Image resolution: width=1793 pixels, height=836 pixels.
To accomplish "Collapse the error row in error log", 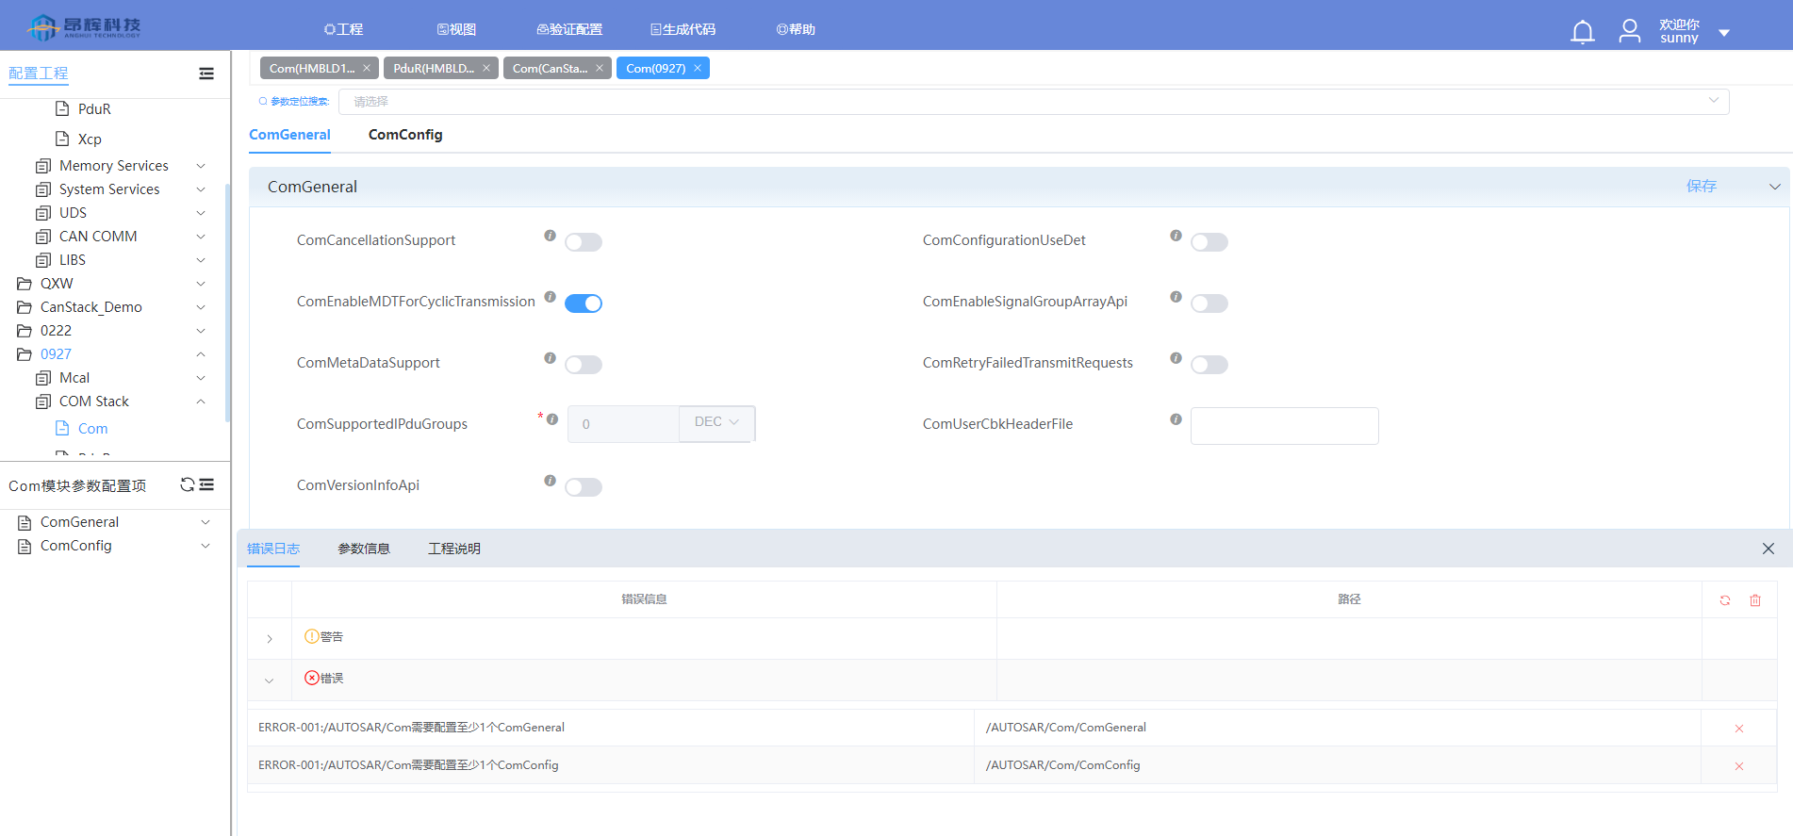I will tap(270, 680).
